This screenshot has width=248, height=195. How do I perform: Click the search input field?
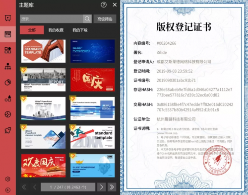[52, 19]
